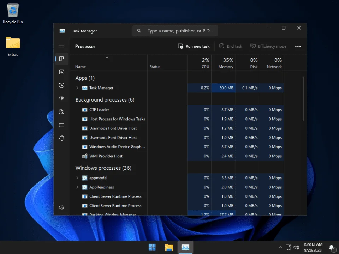
Task: Click the process list vertical scrollbar
Action: click(304, 98)
